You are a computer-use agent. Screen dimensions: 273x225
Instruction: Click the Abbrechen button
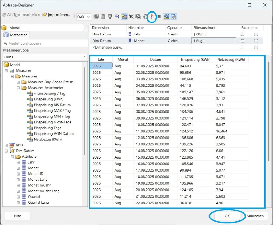[x=255, y=216]
